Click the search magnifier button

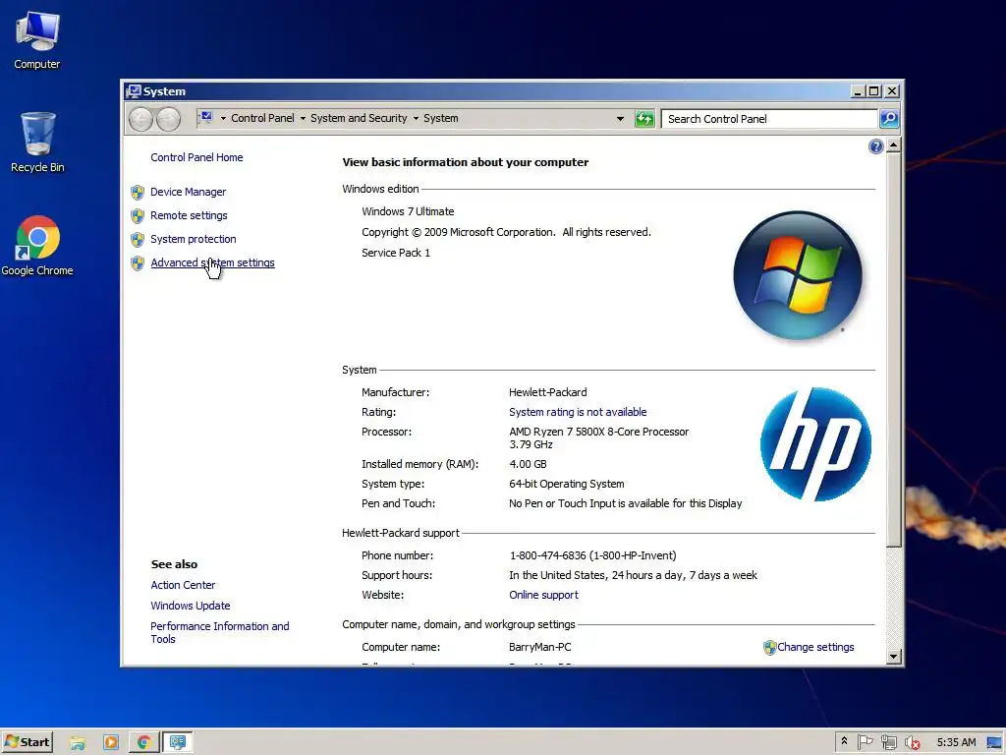click(x=888, y=119)
